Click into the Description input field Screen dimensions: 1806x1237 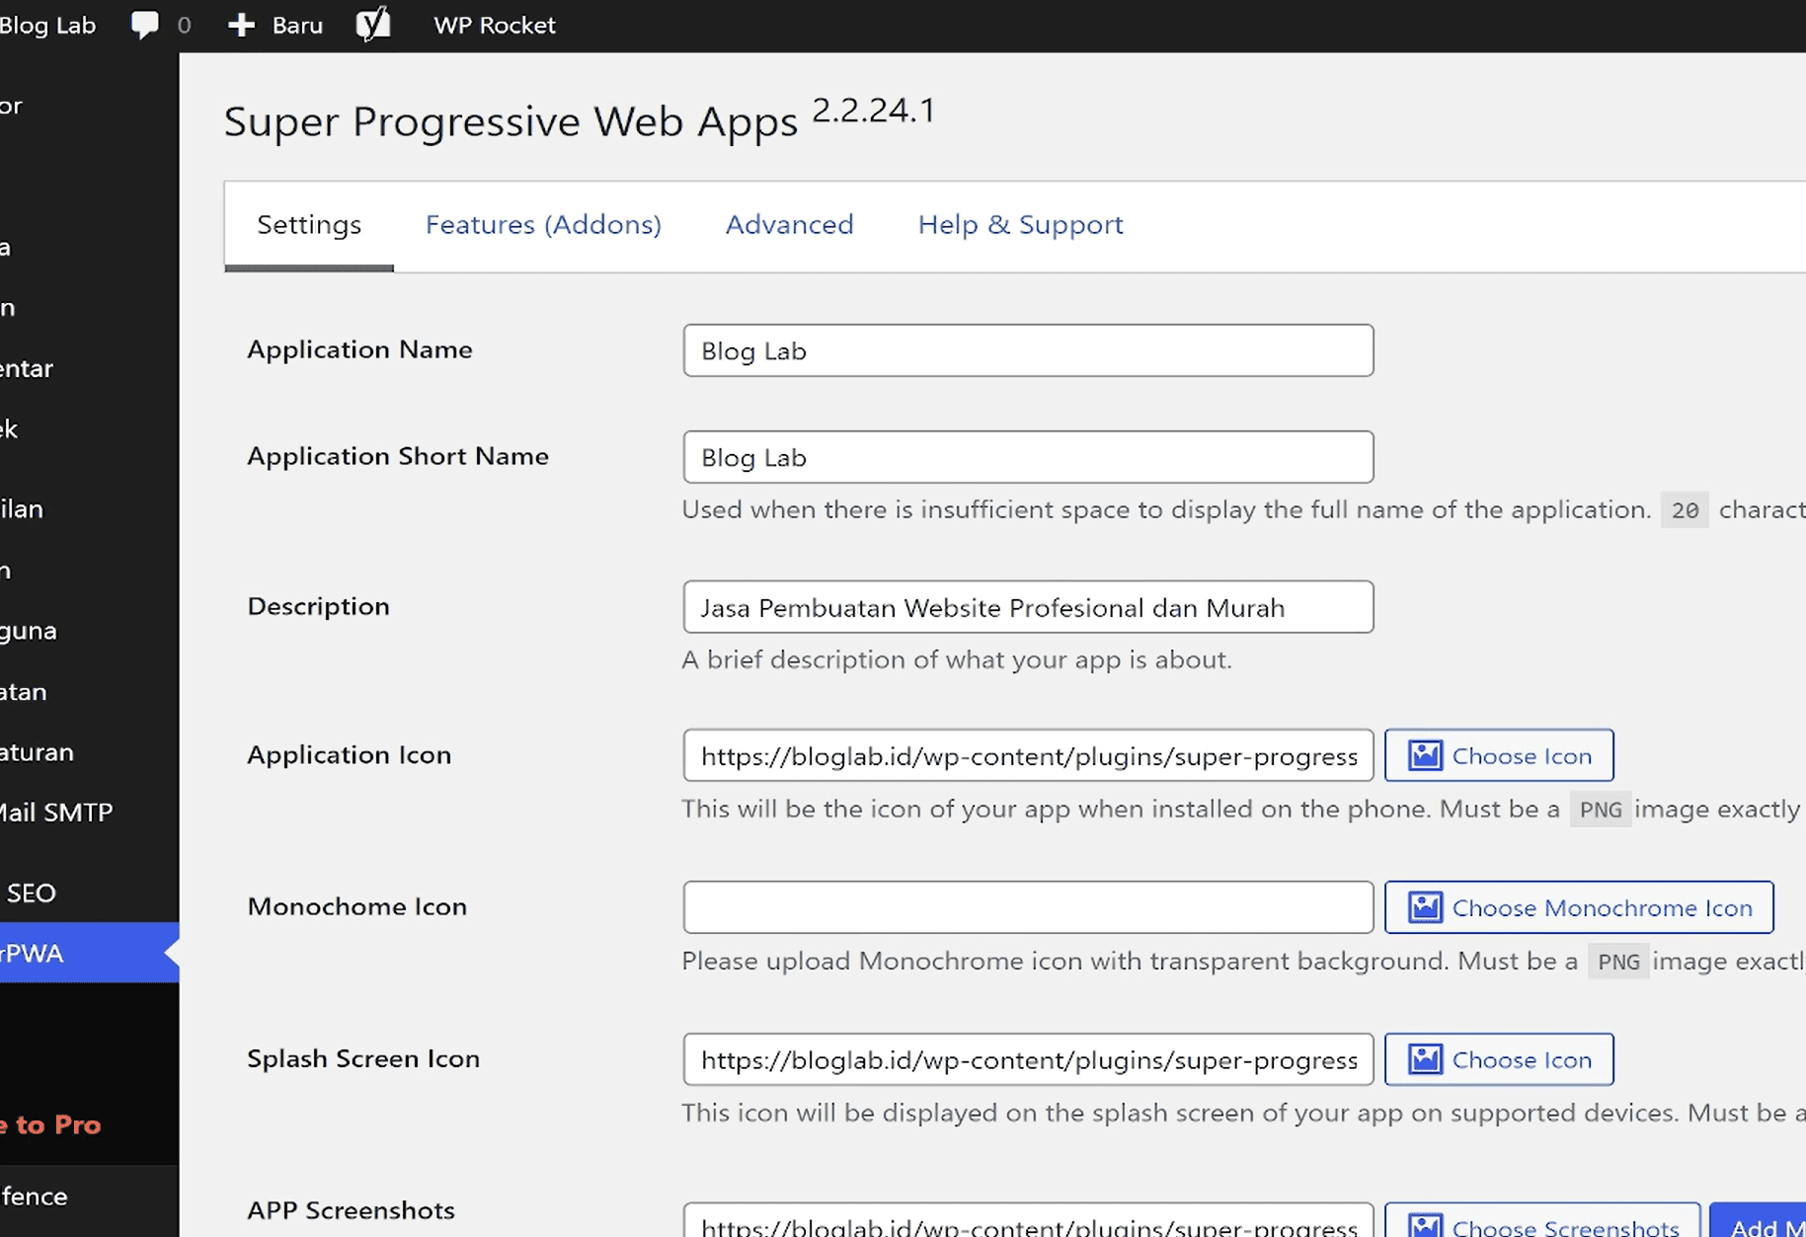(x=1028, y=607)
